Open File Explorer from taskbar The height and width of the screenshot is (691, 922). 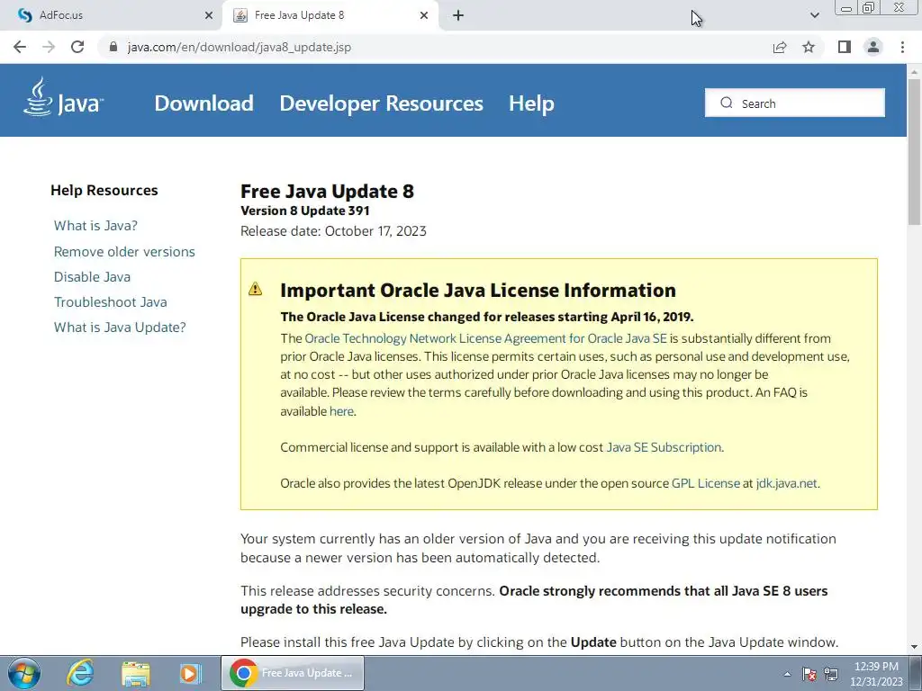(136, 673)
